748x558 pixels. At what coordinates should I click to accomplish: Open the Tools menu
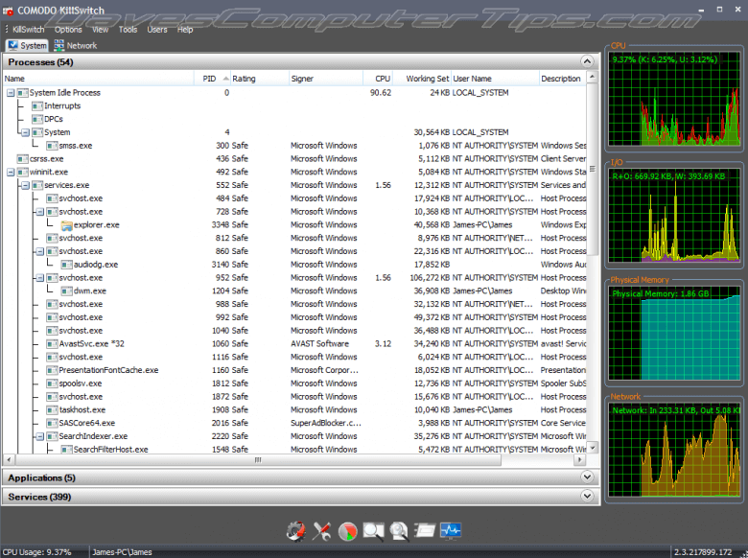tap(128, 30)
